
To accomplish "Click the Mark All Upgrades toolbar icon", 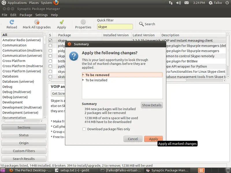I will pos(37,22).
